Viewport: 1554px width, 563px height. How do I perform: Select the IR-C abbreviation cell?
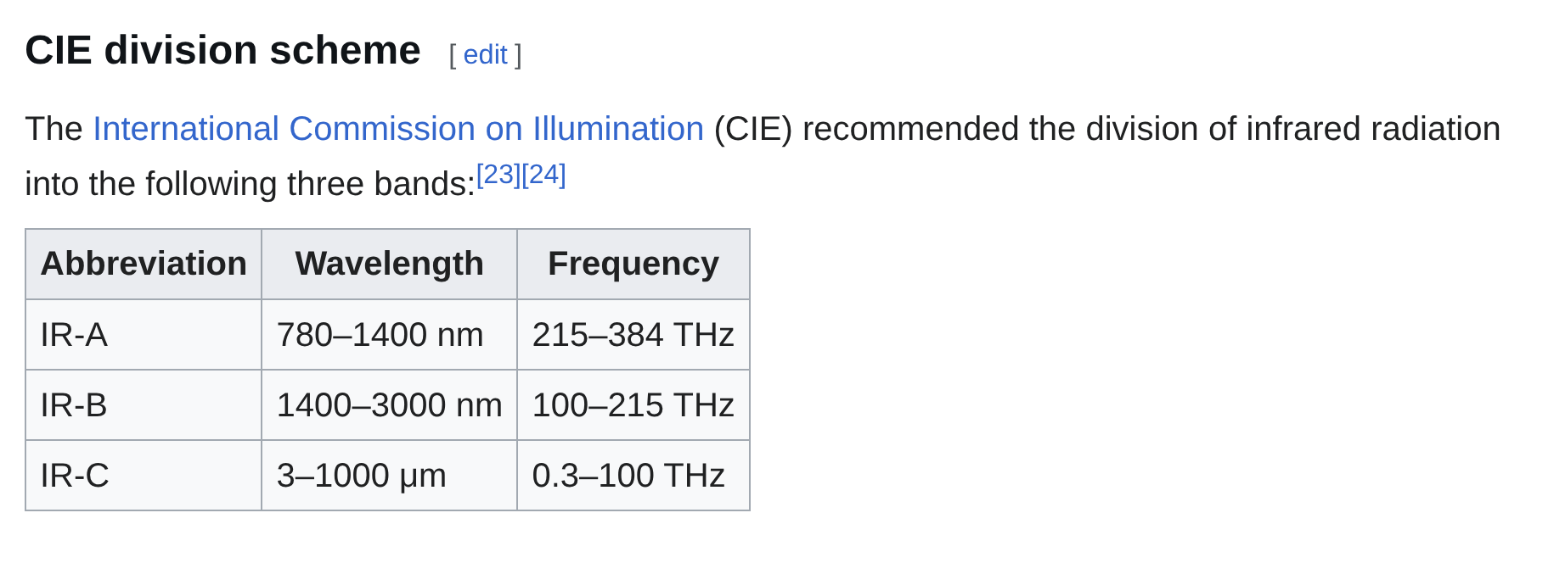(75, 476)
